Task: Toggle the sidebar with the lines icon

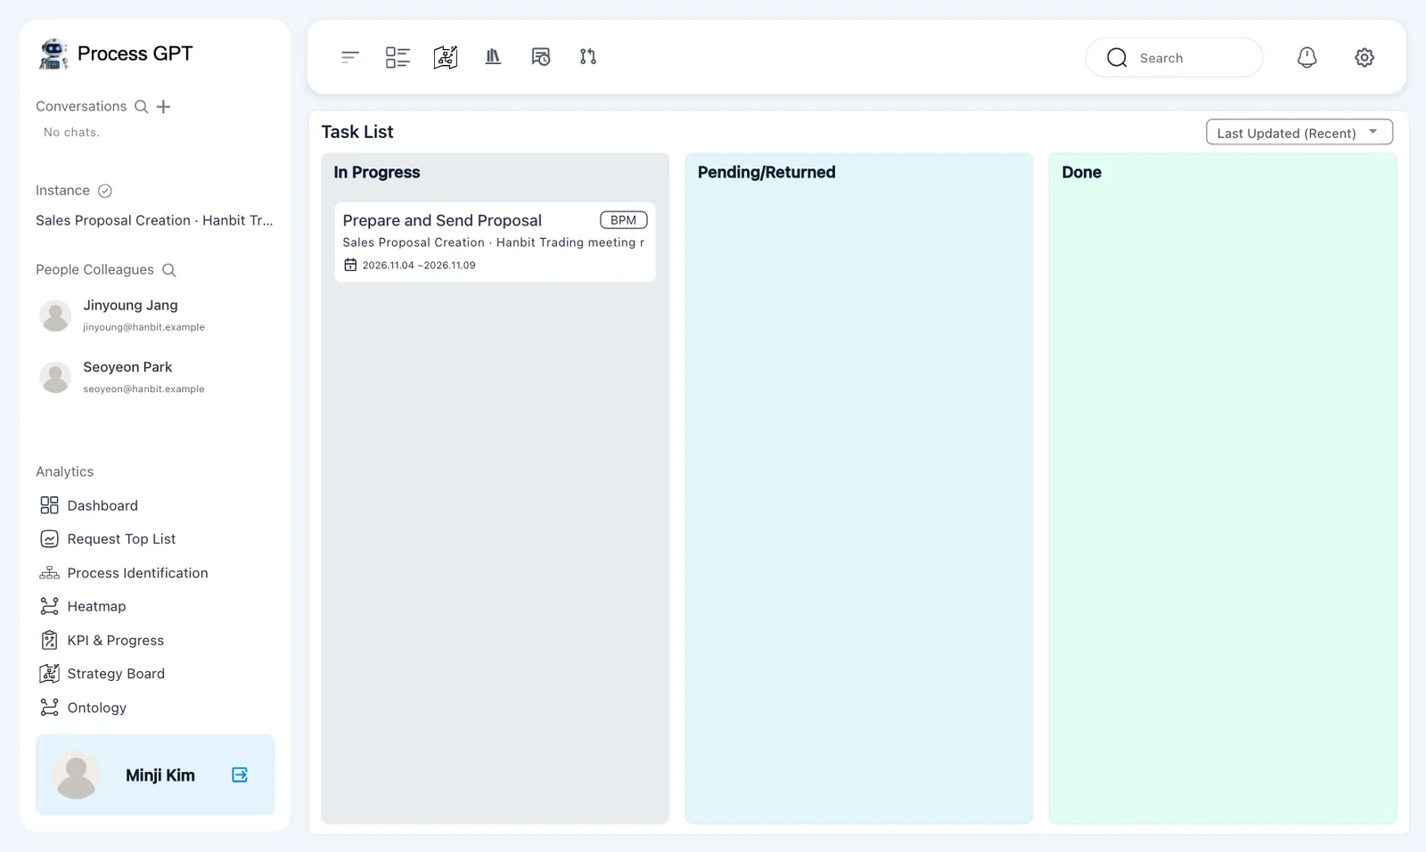Action: [x=349, y=57]
